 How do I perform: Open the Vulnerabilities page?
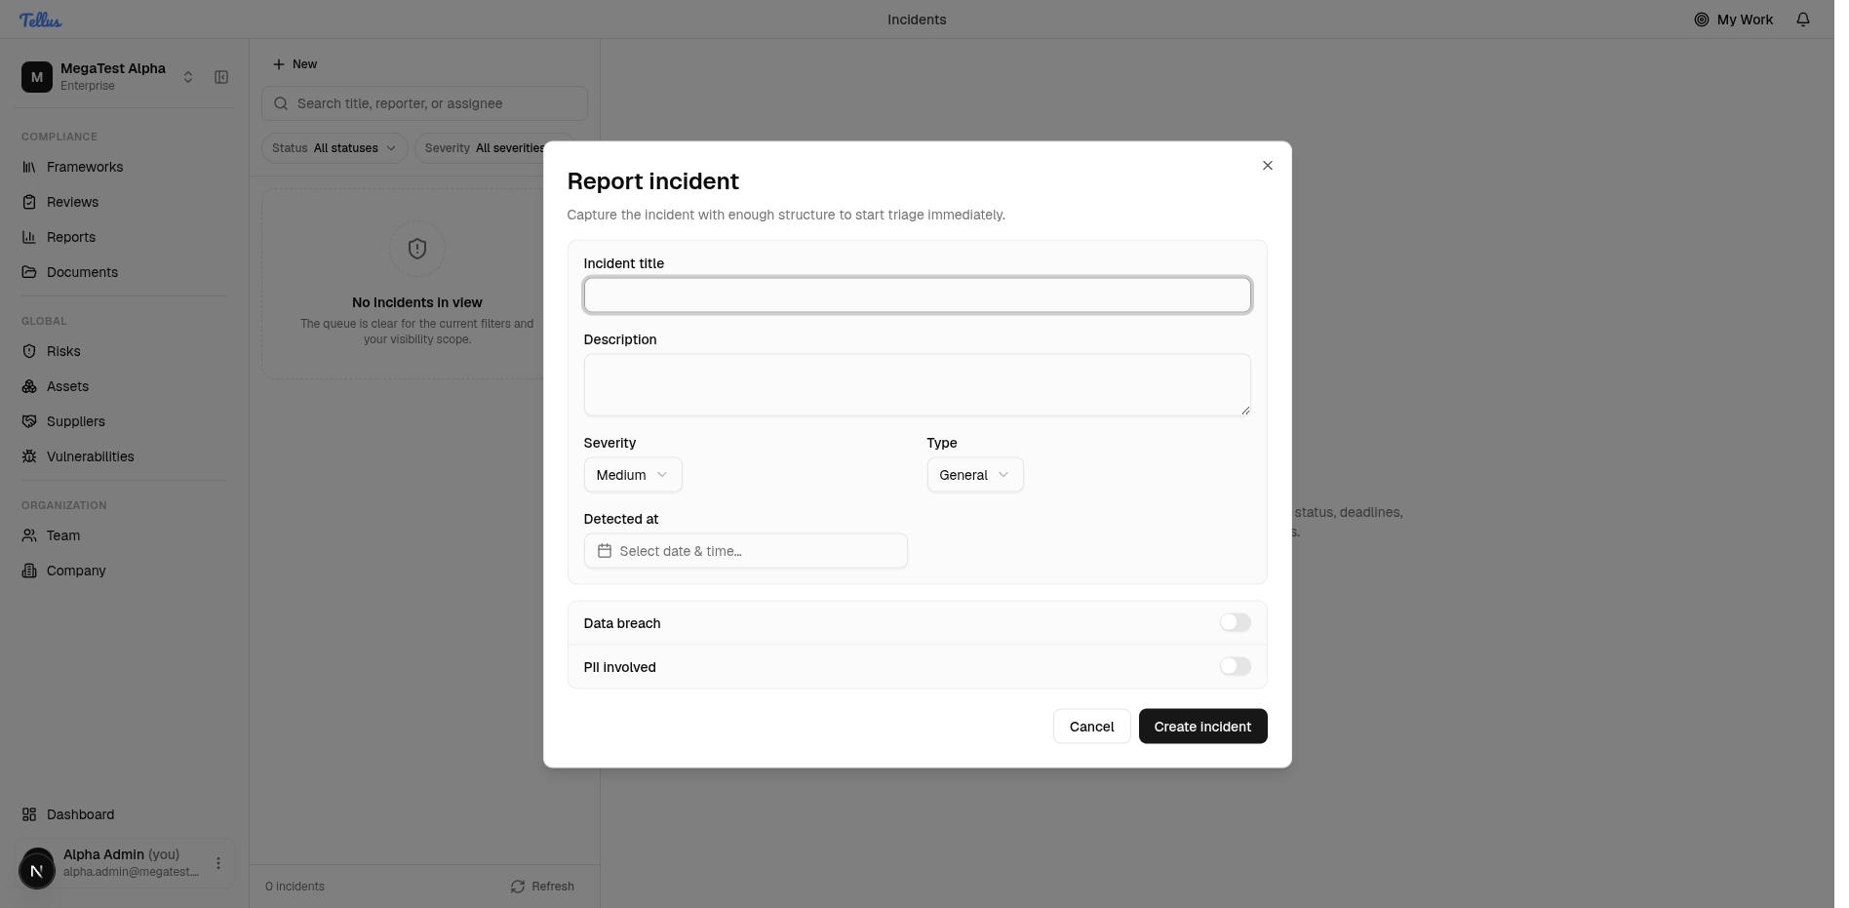(91, 456)
